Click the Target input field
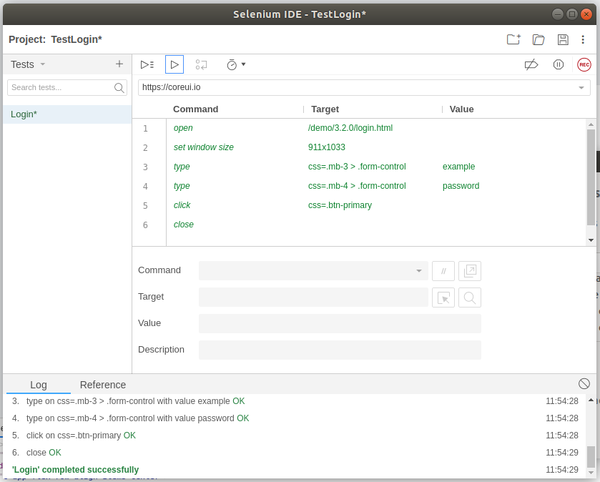The width and height of the screenshot is (600, 482). (313, 297)
